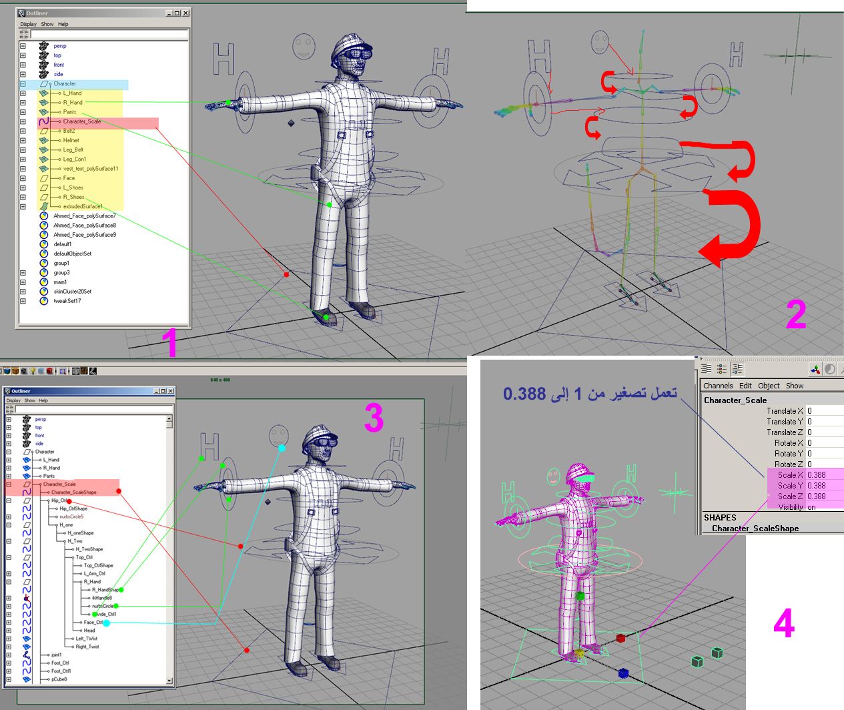Viewport: 844px width, 710px height.
Task: Click the set icon beside Ahmed_Face_polySurface7
Action: tap(44, 216)
